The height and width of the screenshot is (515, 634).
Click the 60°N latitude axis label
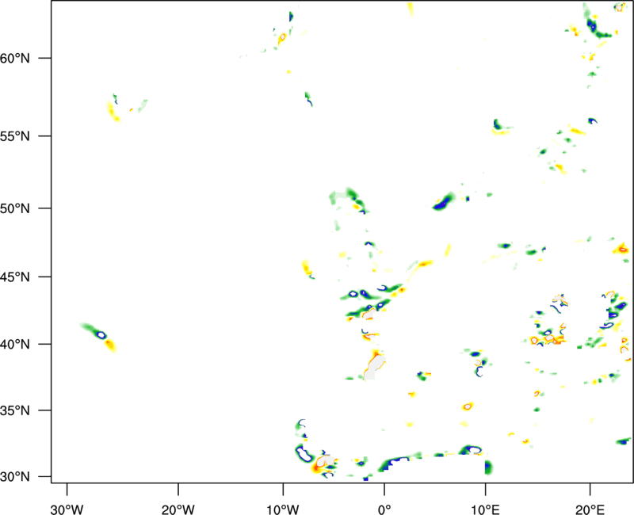click(x=15, y=58)
